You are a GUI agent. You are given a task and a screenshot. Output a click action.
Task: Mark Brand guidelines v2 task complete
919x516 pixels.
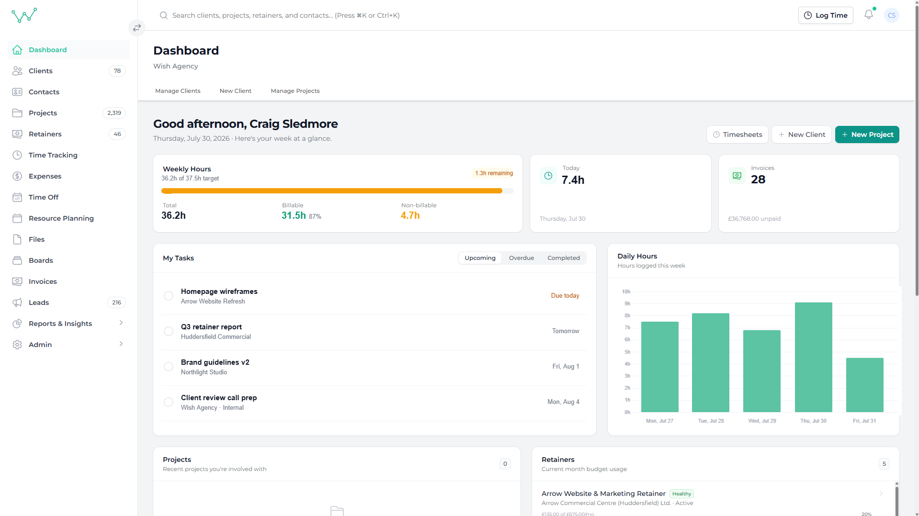point(169,367)
